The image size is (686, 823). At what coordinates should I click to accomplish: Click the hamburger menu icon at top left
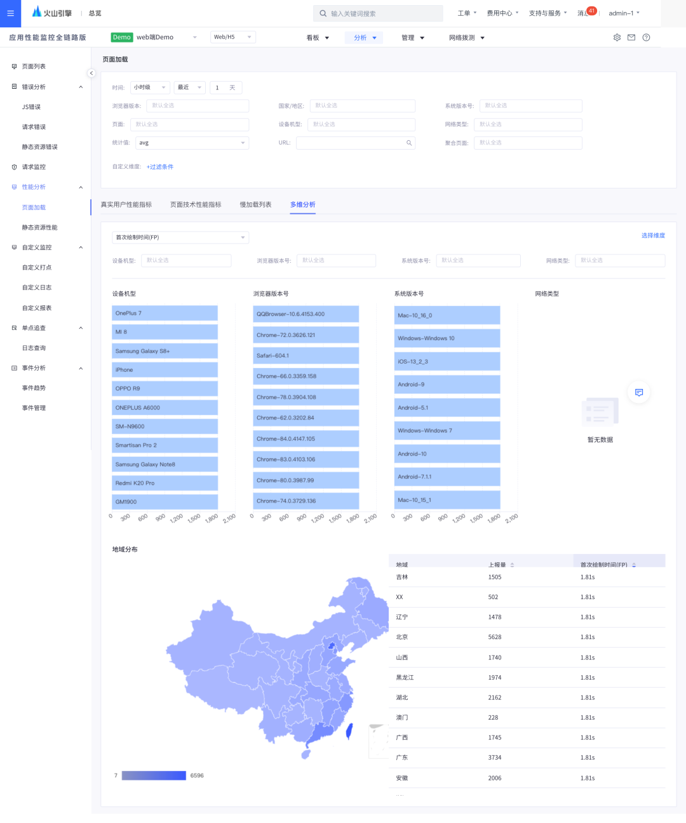coord(10,13)
